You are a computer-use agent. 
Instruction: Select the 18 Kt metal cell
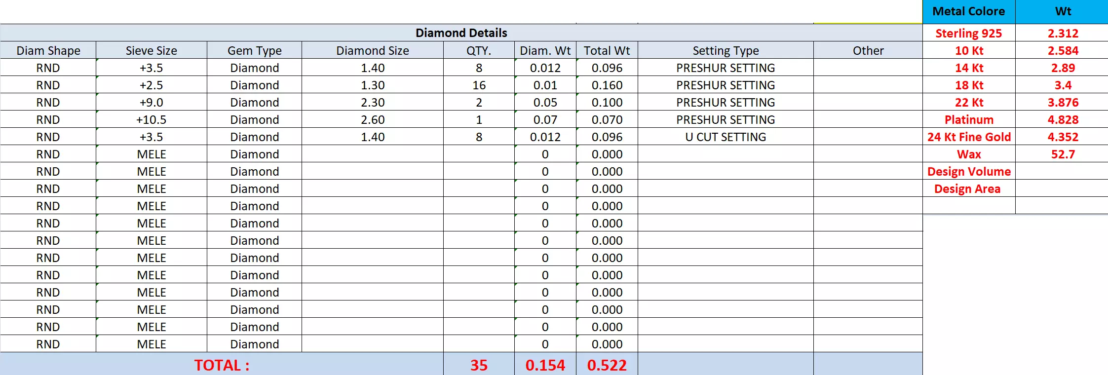[969, 85]
